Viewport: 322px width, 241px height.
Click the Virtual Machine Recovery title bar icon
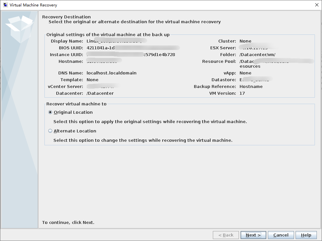click(5, 5)
